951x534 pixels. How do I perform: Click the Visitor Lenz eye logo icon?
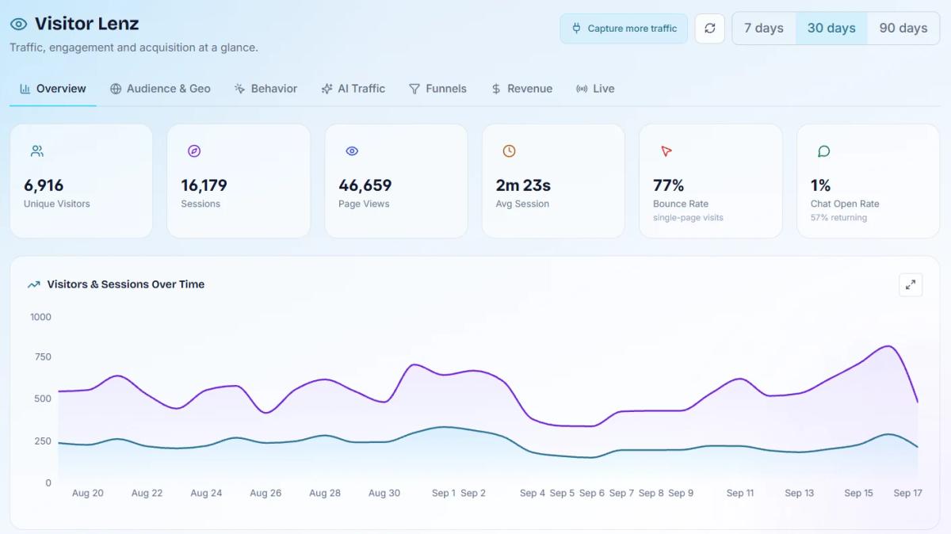tap(18, 25)
